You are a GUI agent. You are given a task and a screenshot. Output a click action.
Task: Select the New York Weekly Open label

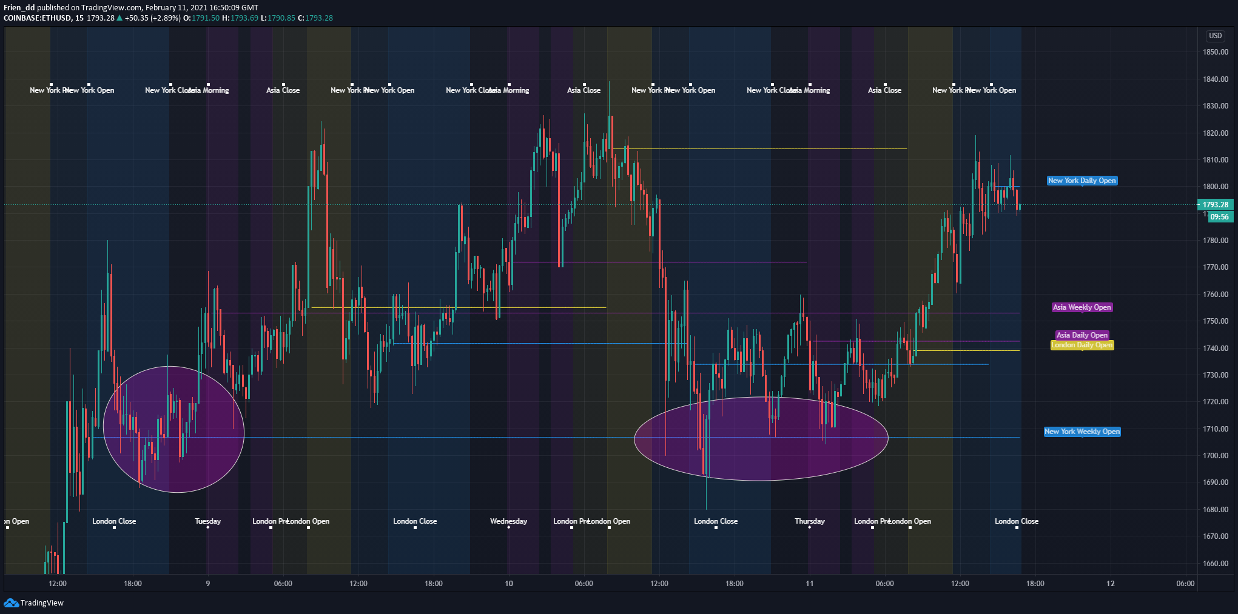coord(1082,432)
